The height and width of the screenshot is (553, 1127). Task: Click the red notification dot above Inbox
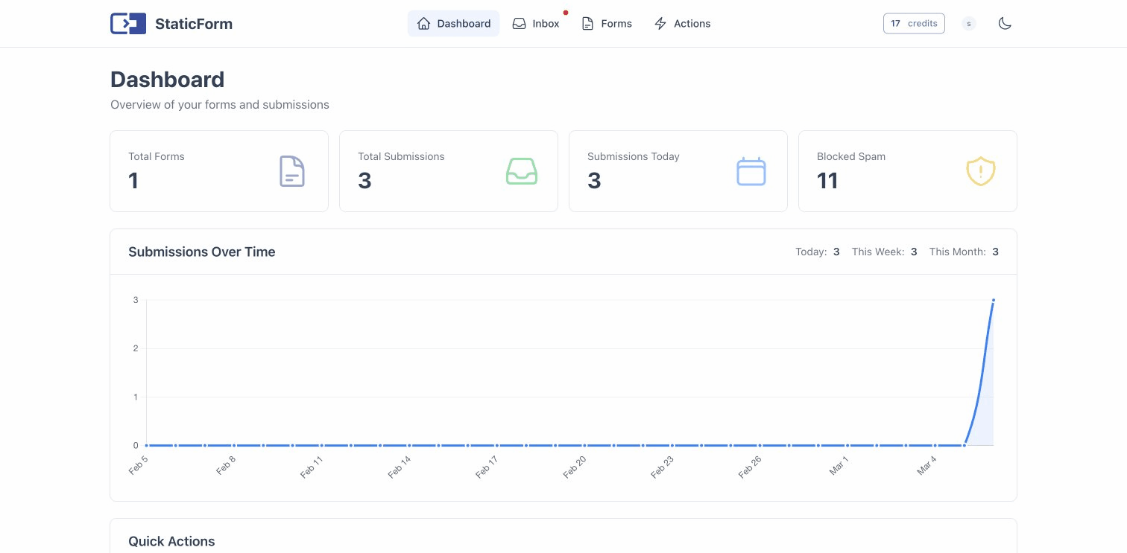(566, 13)
